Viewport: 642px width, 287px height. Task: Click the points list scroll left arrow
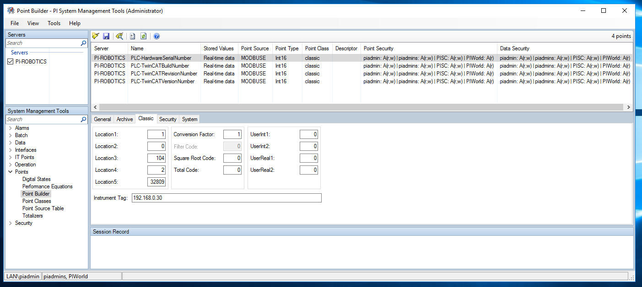pos(95,107)
